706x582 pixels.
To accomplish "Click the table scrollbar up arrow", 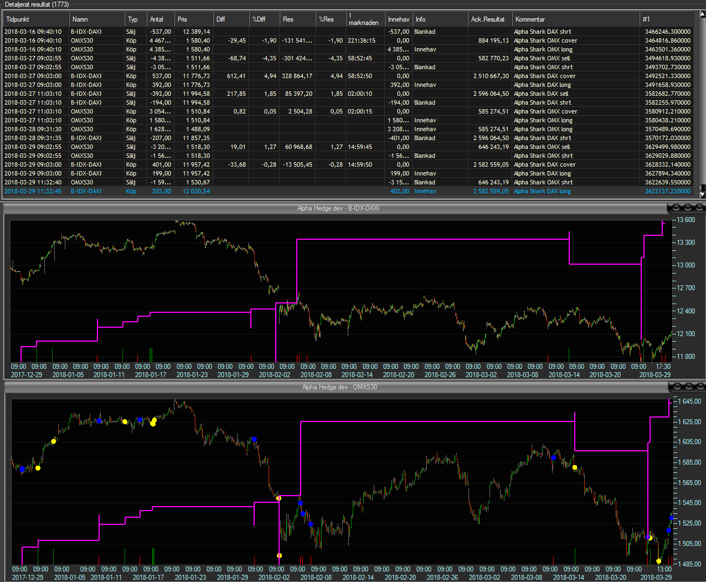I will 703,15.
